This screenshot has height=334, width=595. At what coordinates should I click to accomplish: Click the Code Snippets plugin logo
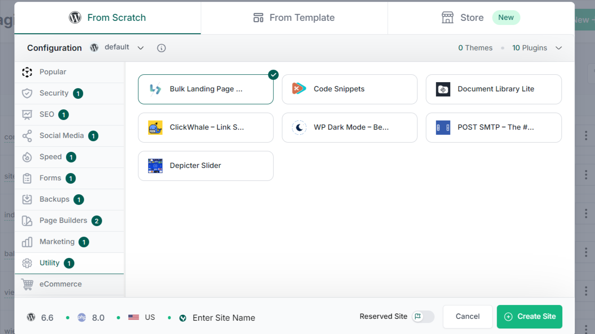[x=299, y=89]
